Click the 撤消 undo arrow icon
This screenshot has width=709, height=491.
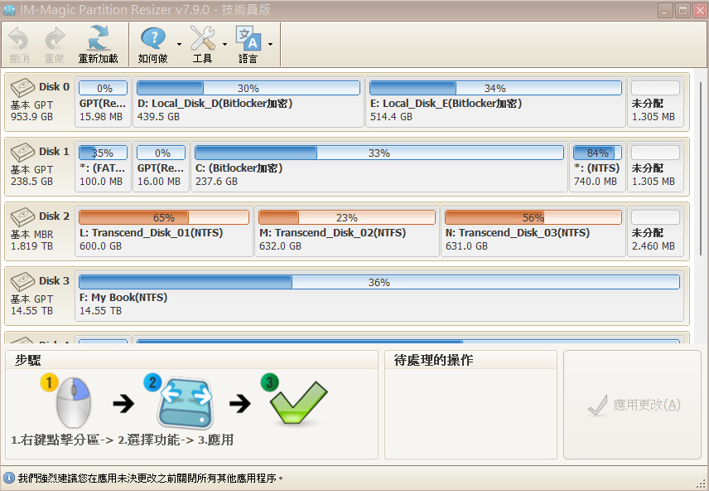click(x=19, y=38)
